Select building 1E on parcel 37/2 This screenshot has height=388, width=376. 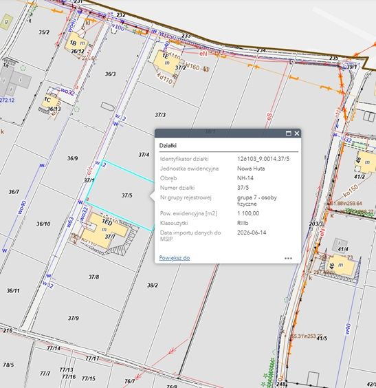pos(166,62)
